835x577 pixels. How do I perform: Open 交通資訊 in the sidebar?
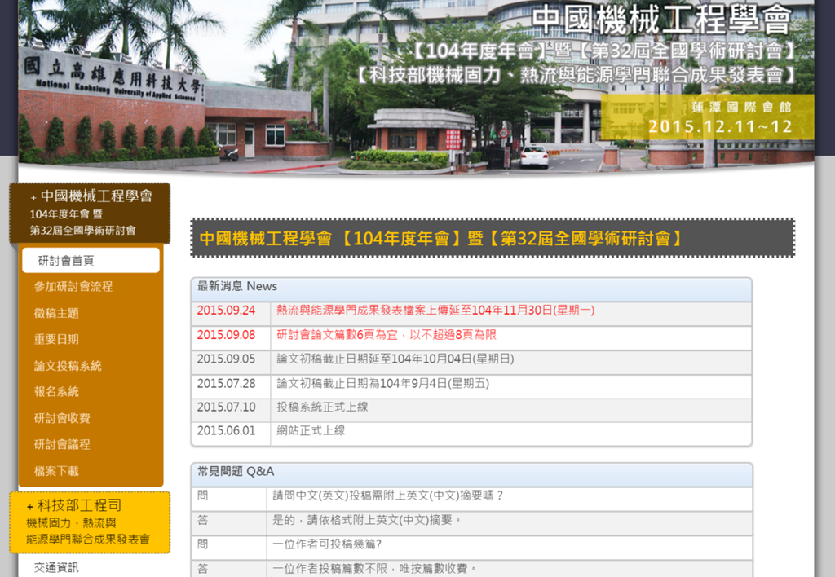point(56,568)
